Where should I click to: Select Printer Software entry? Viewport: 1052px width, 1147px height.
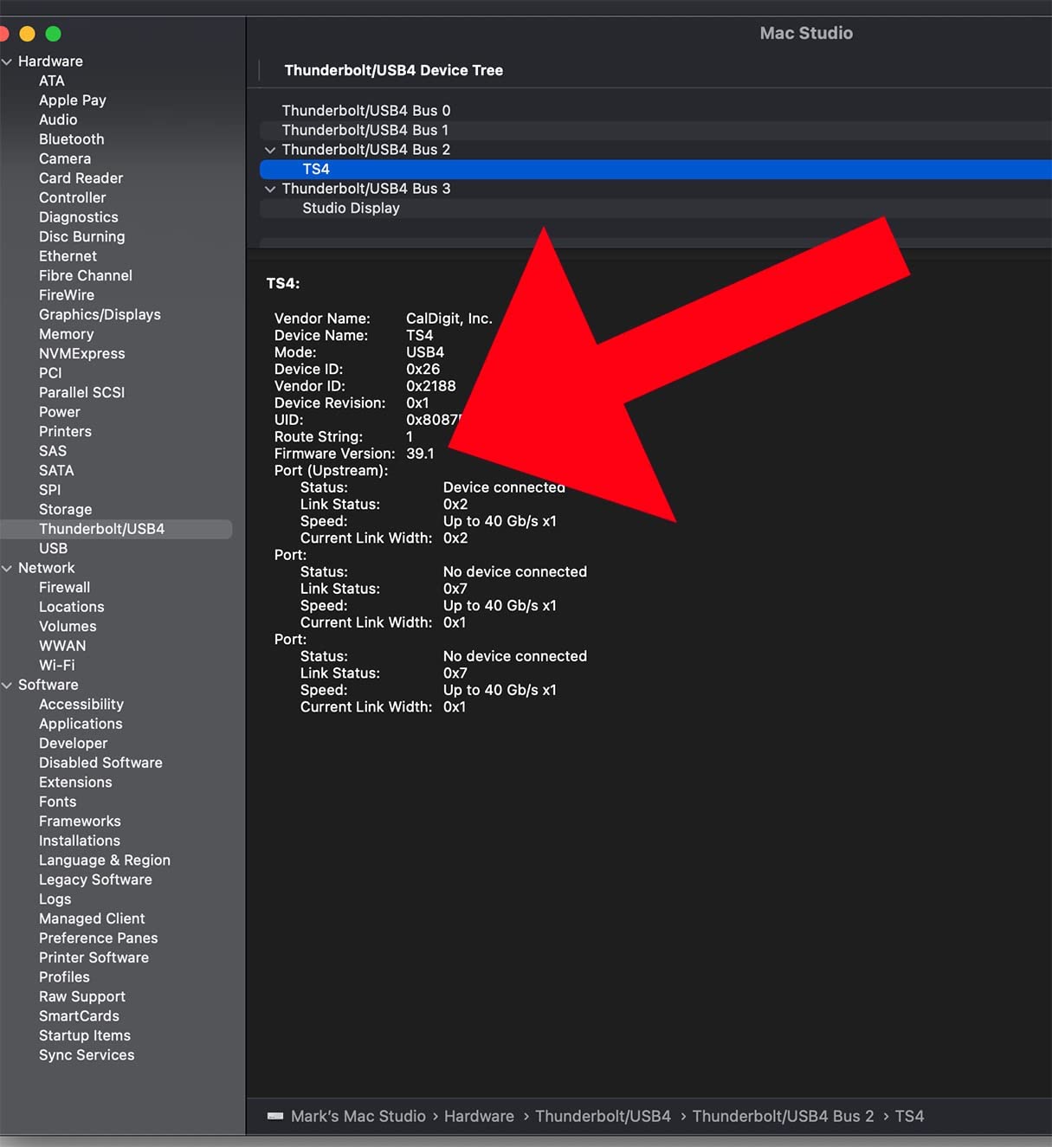click(x=94, y=957)
